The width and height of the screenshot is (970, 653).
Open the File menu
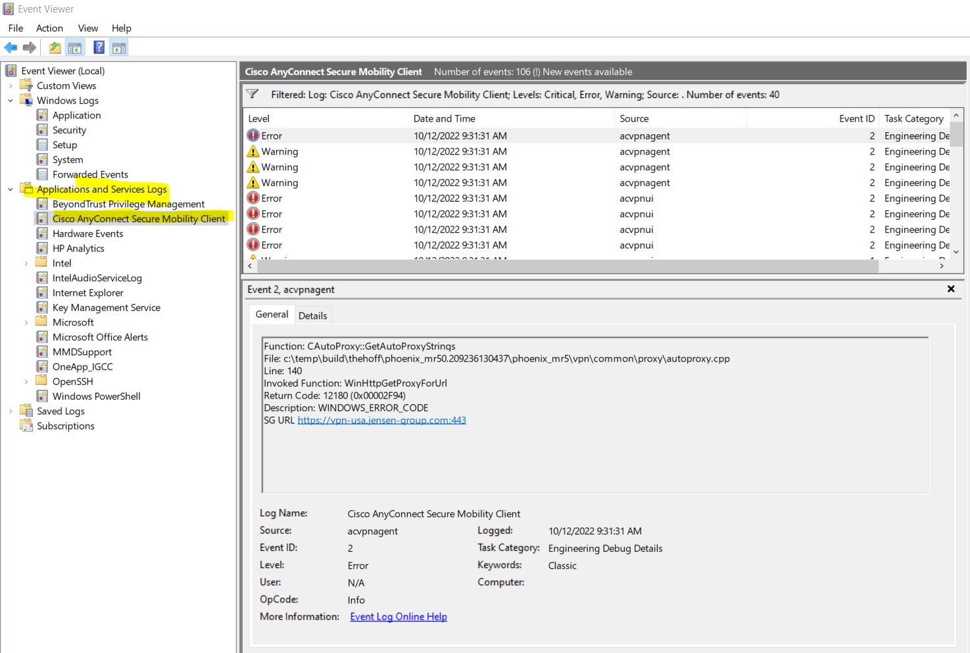pos(16,28)
